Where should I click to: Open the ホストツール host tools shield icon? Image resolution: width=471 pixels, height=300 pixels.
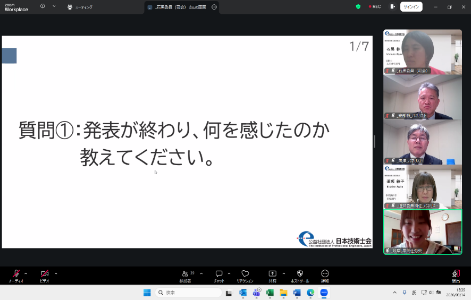point(300,276)
